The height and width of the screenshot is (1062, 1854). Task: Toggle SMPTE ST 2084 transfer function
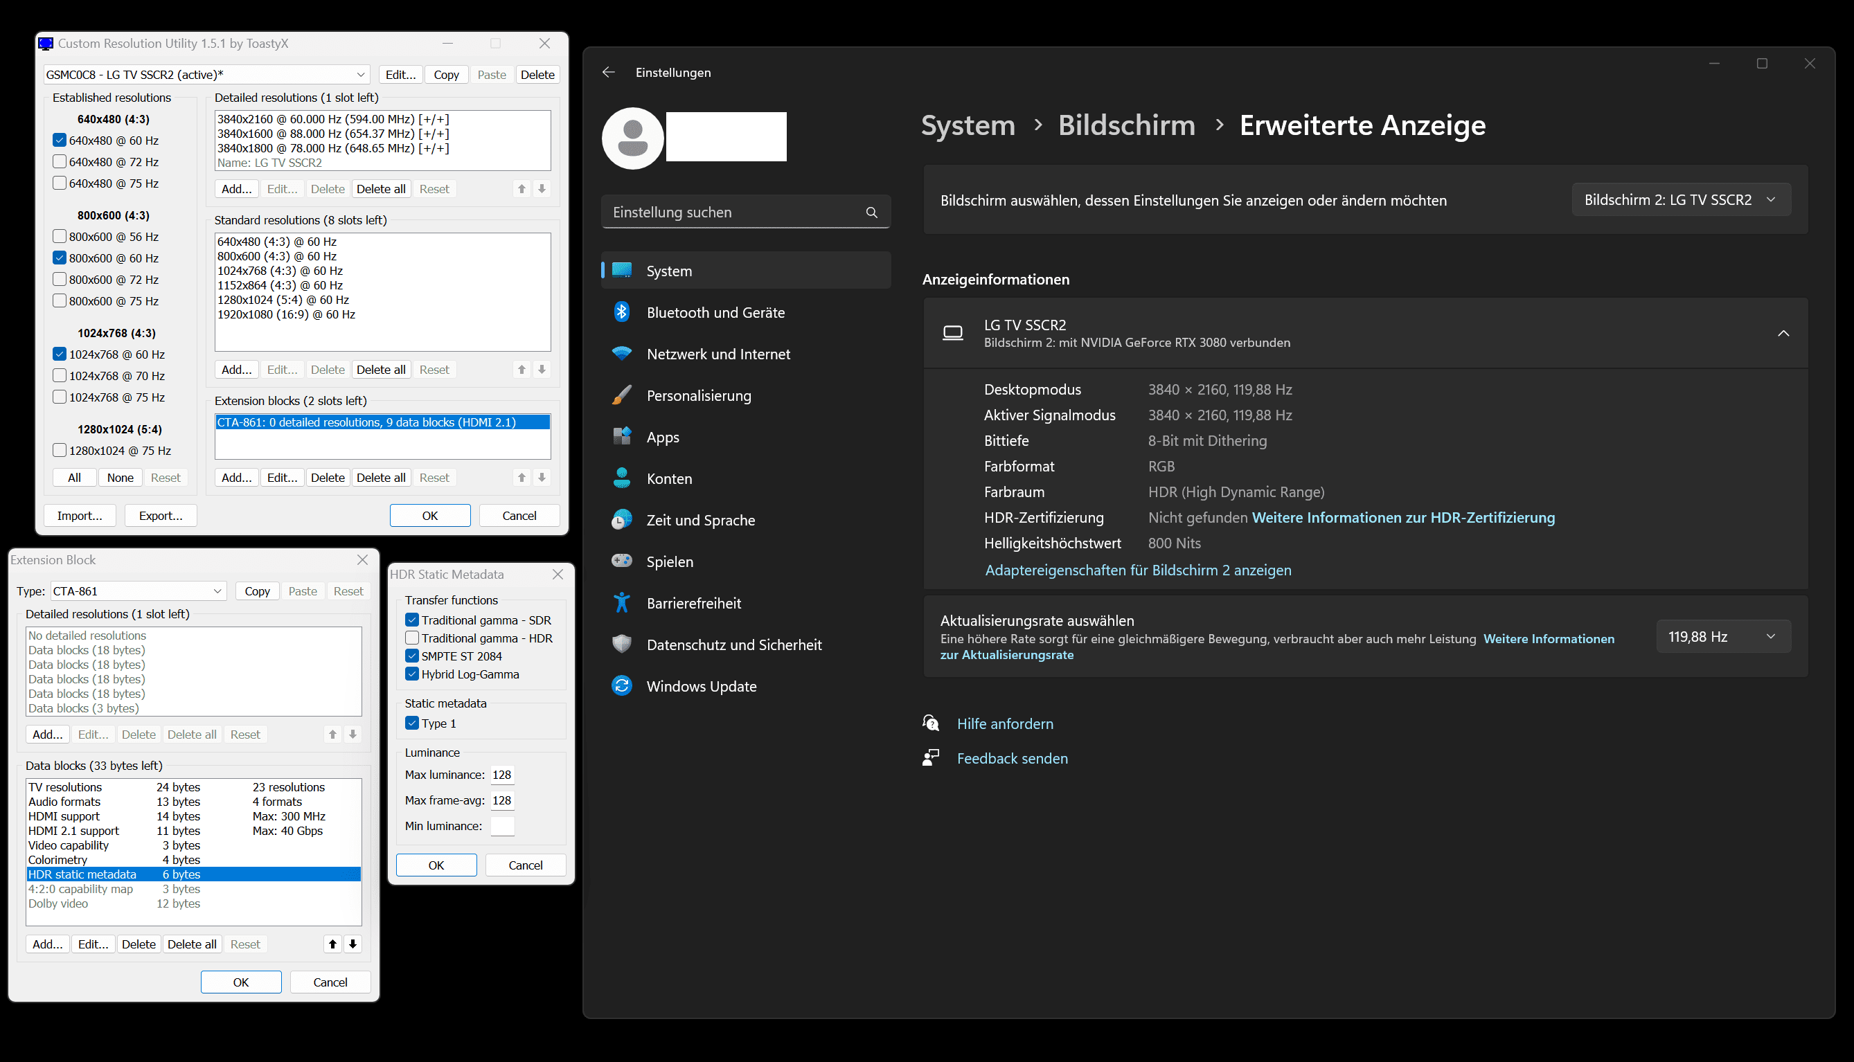point(412,656)
